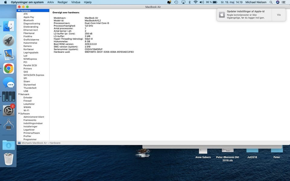Click the notification bell menu bar icon

tap(169, 2)
